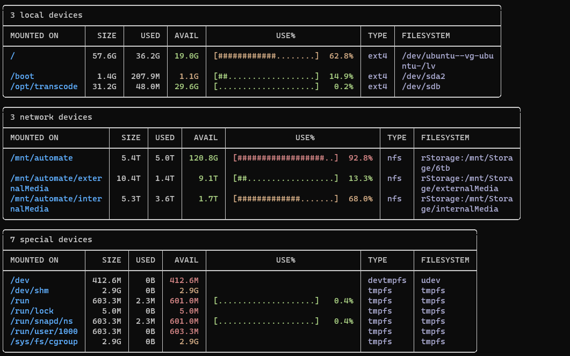The image size is (570, 356).
Task: Select the /sys/fs/cgroup mount point
Action: point(44,342)
